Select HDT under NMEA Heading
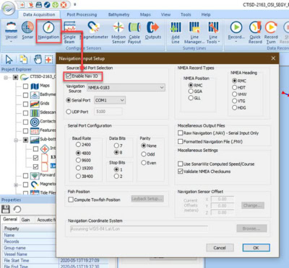This screenshot has width=289, height=268. click(x=234, y=87)
